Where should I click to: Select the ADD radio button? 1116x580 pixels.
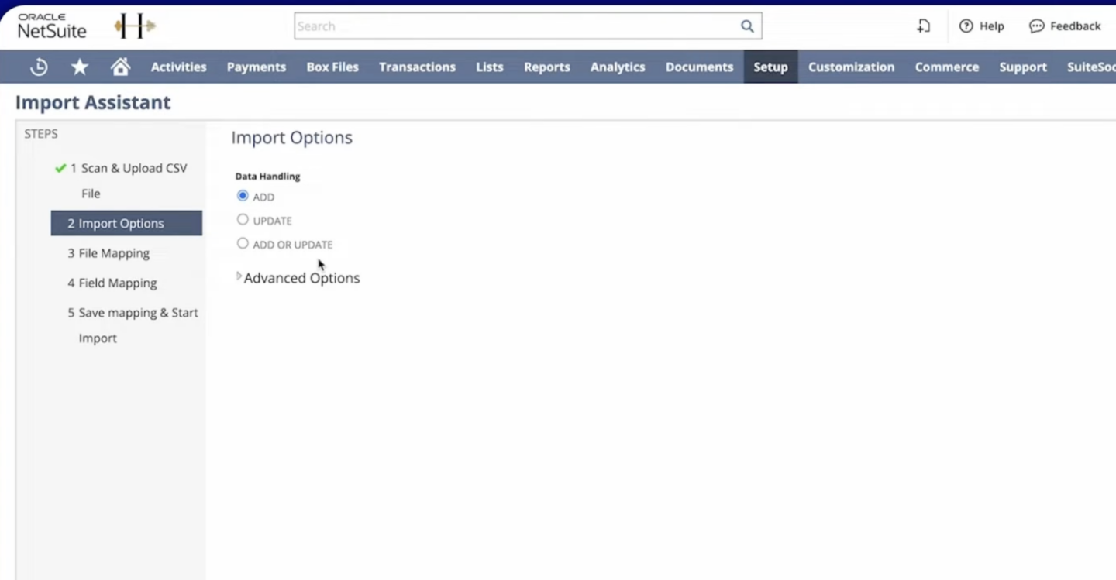(x=243, y=196)
